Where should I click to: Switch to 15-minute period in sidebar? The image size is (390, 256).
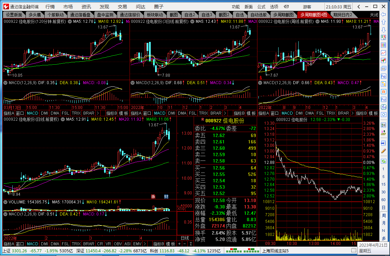[x=383, y=185]
